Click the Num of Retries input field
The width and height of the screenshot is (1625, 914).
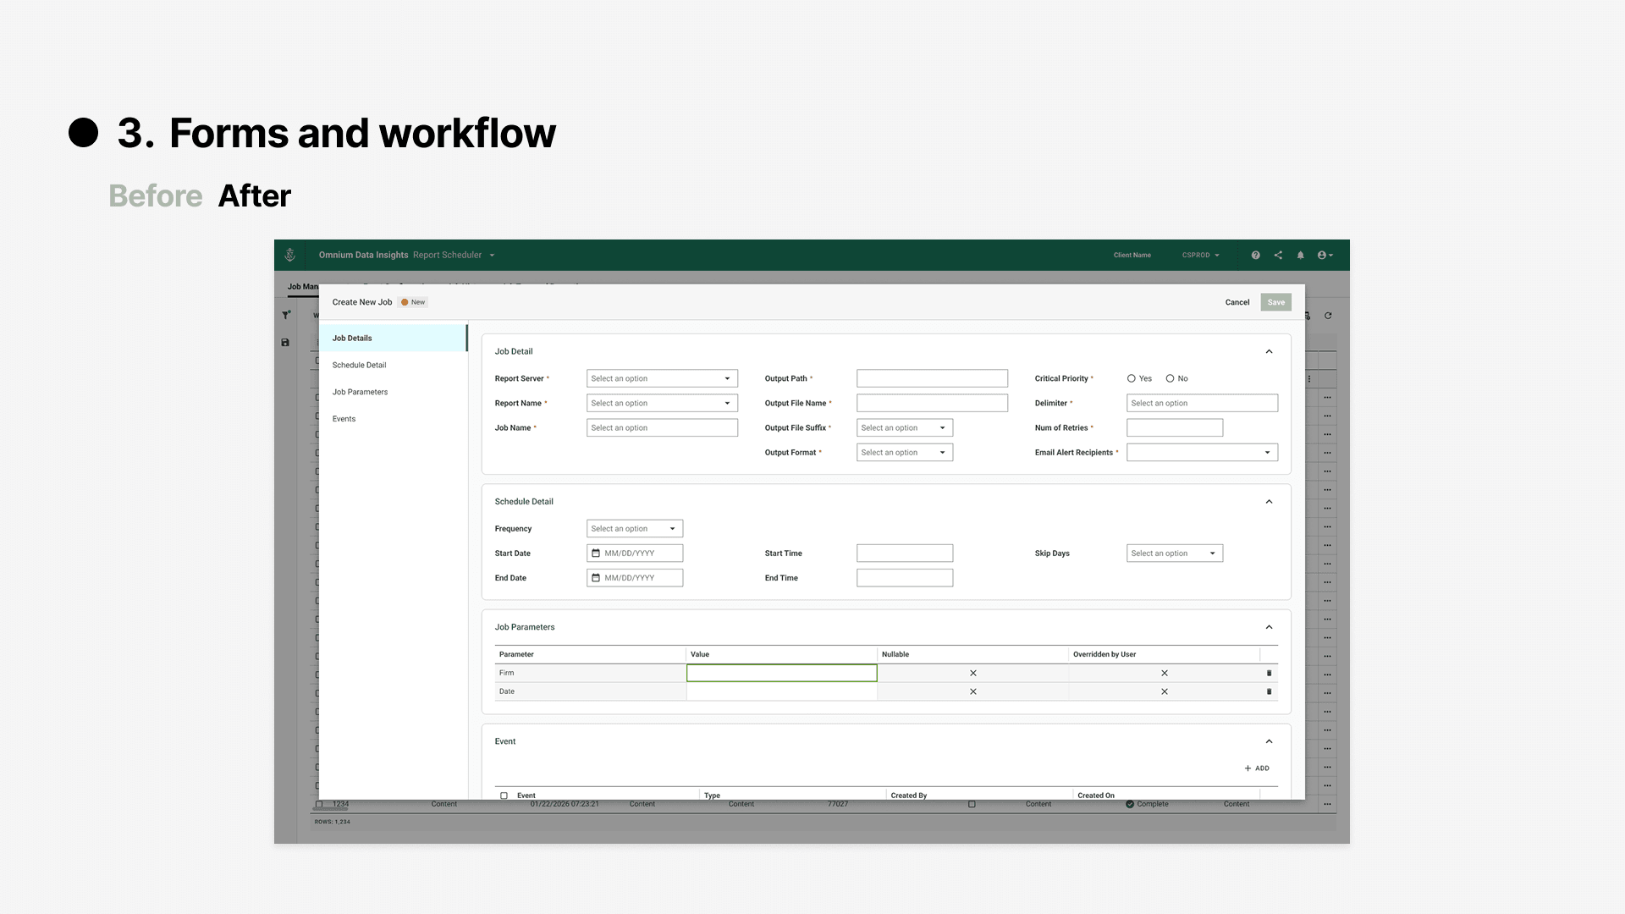[x=1175, y=428]
